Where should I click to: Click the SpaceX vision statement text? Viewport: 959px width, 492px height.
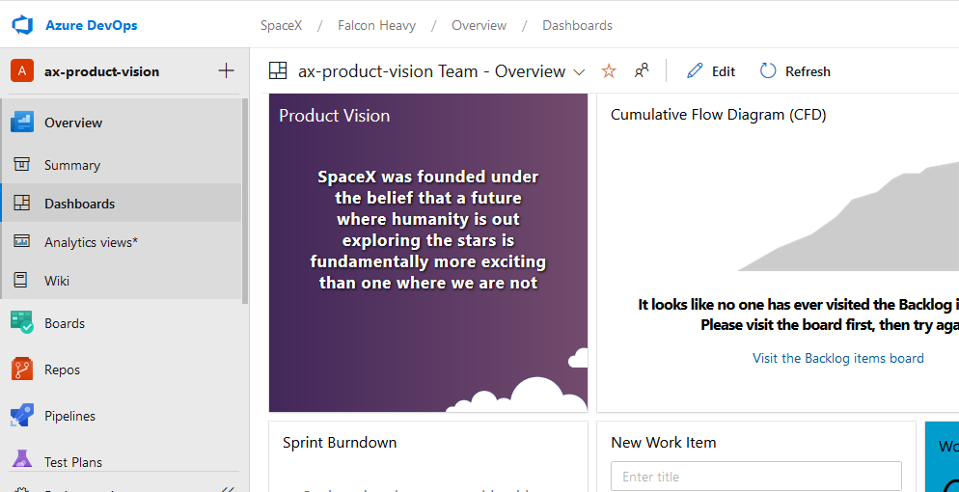428,230
